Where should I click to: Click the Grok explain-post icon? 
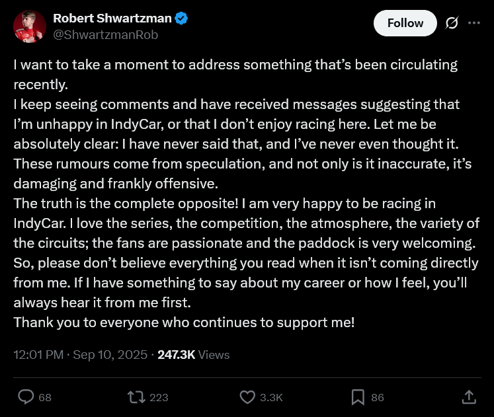click(x=452, y=23)
